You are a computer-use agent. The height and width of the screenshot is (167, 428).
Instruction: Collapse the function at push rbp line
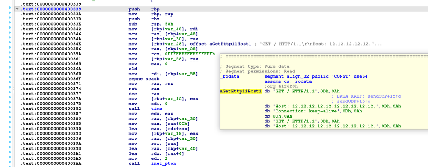(18, 9)
